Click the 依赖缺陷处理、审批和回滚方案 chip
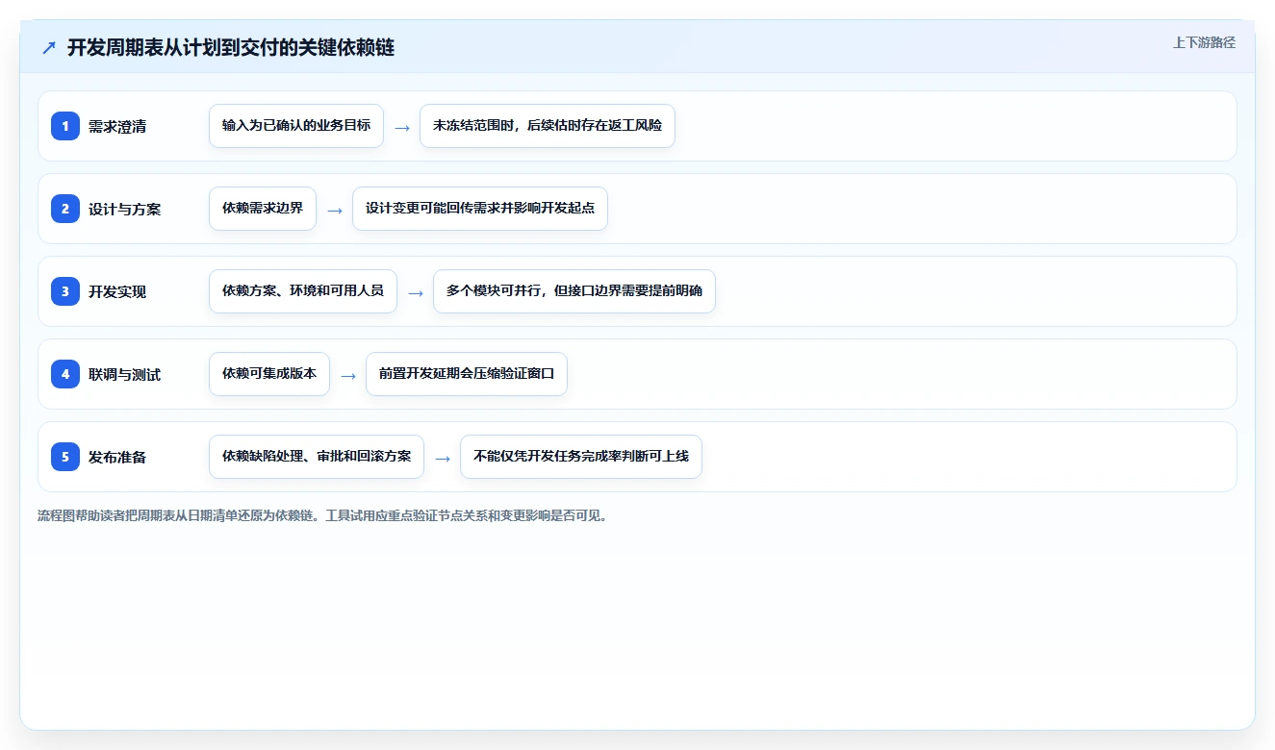The image size is (1275, 750). coord(317,457)
